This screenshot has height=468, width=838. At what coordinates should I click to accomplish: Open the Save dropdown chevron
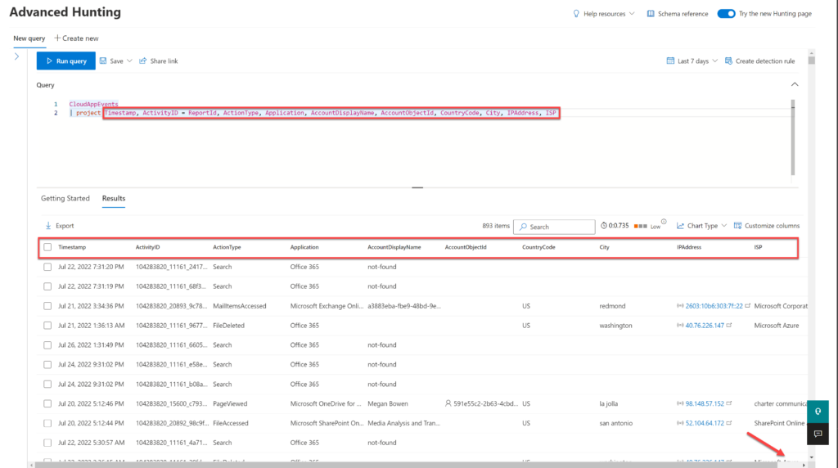coord(129,61)
